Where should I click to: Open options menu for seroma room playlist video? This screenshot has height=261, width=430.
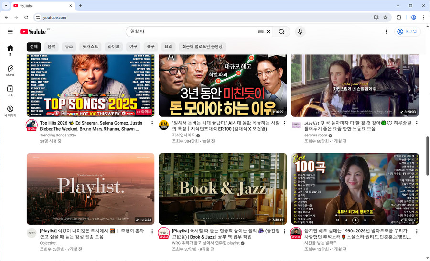pyautogui.click(x=417, y=124)
